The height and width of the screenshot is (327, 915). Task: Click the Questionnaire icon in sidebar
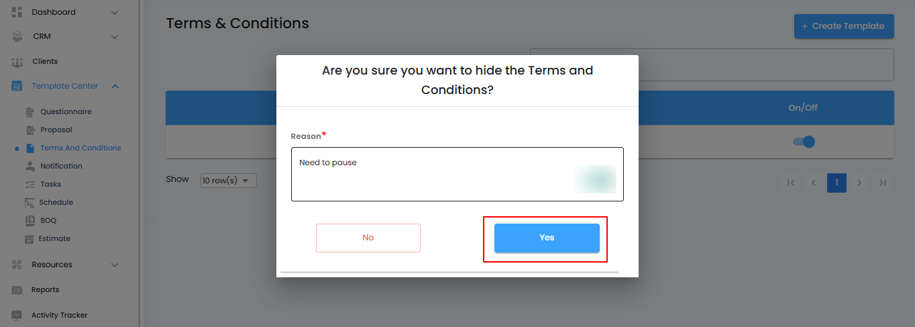click(x=29, y=111)
